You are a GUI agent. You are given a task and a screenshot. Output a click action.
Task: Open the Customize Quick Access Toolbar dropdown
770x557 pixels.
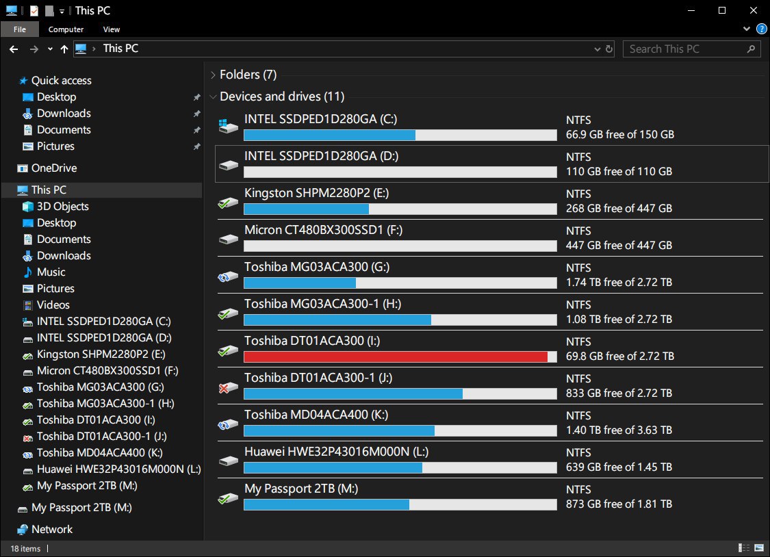(x=62, y=11)
